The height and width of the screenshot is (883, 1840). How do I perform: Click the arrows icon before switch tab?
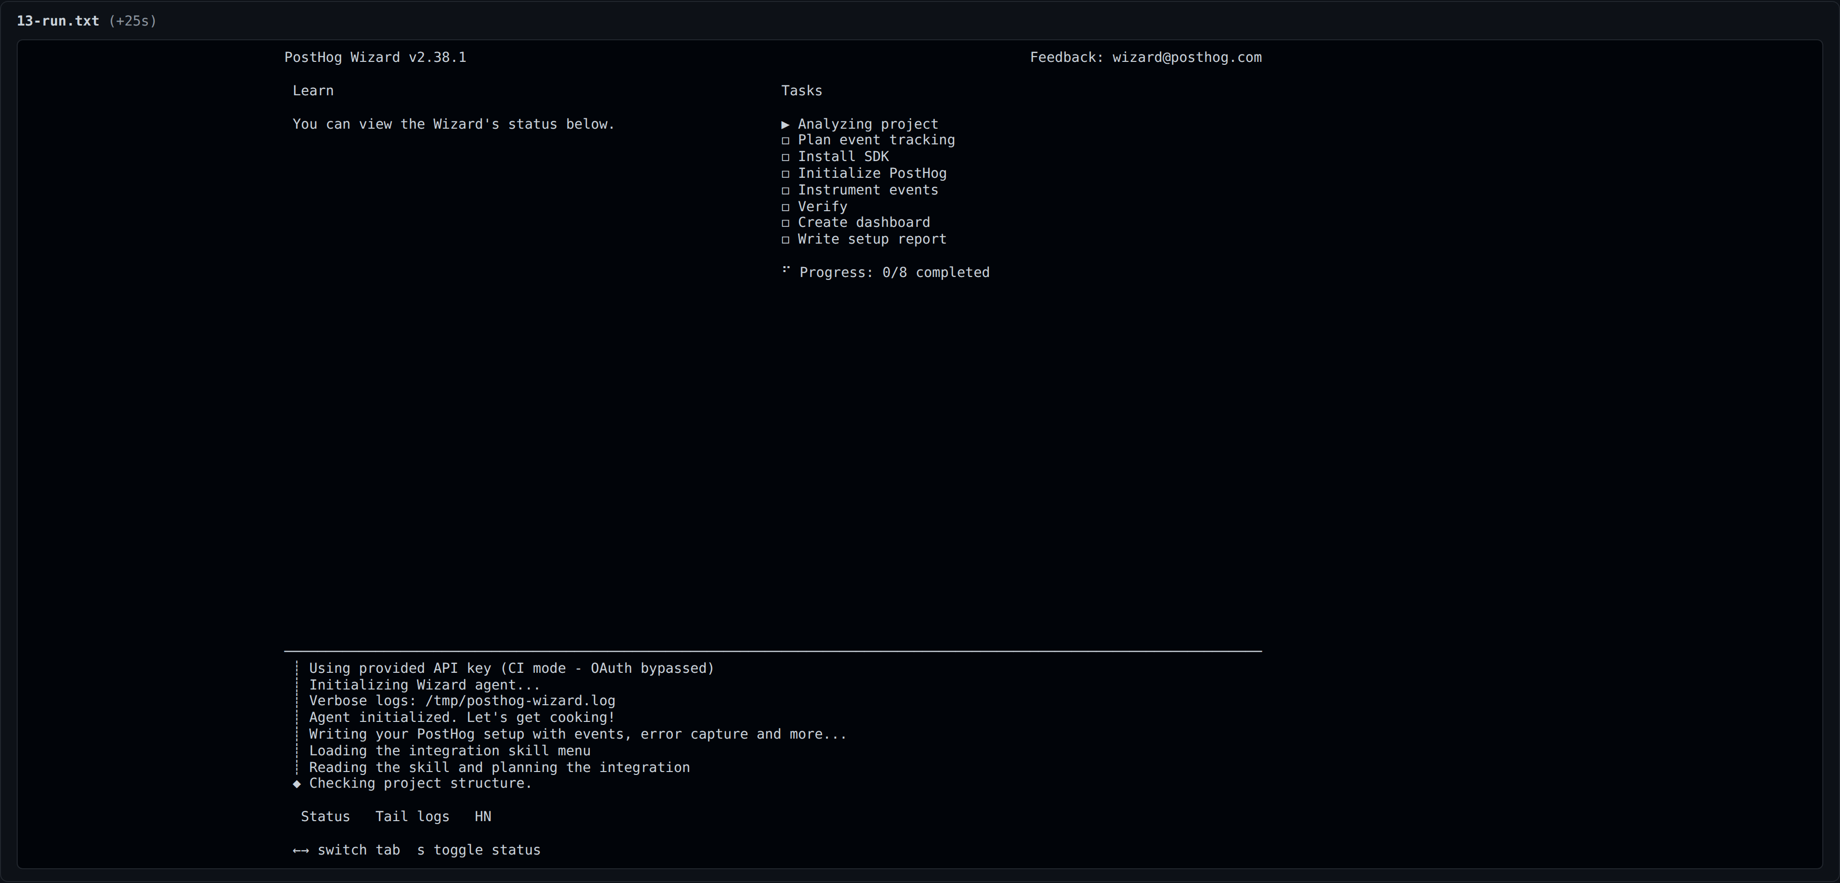point(301,850)
